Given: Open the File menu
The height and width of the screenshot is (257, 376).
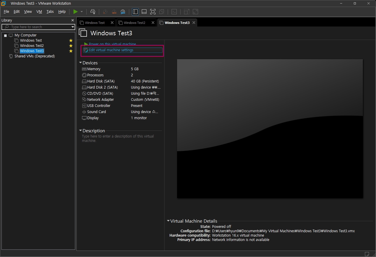Looking at the screenshot, I should (6, 12).
